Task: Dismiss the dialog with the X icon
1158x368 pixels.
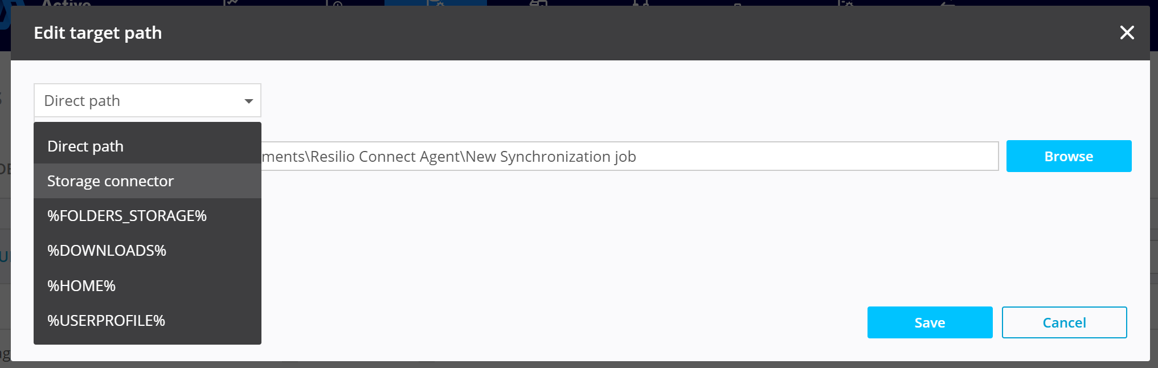Action: (1127, 32)
